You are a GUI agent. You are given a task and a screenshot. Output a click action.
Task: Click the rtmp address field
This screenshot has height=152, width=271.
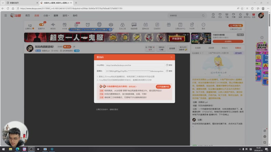click(x=135, y=65)
